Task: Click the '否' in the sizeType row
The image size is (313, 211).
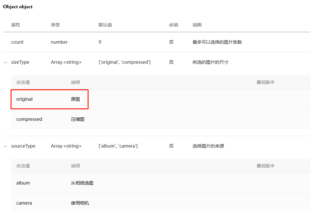Action: pos(171,62)
